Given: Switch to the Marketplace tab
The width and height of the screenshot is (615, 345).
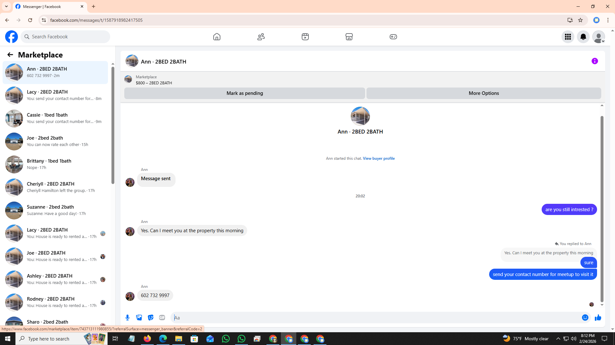Looking at the screenshot, I should pyautogui.click(x=349, y=37).
